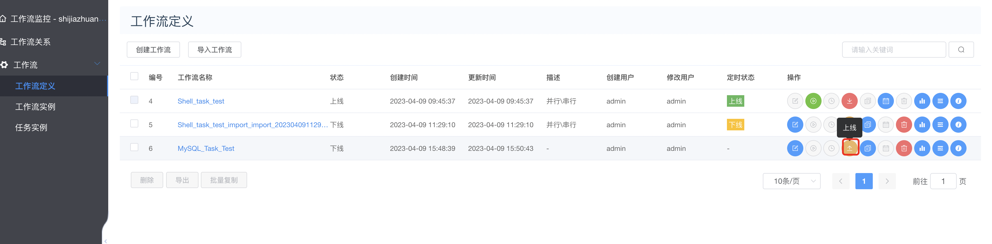Open tree view chart icon for Shell_task_test
The height and width of the screenshot is (244, 992).
(x=922, y=101)
